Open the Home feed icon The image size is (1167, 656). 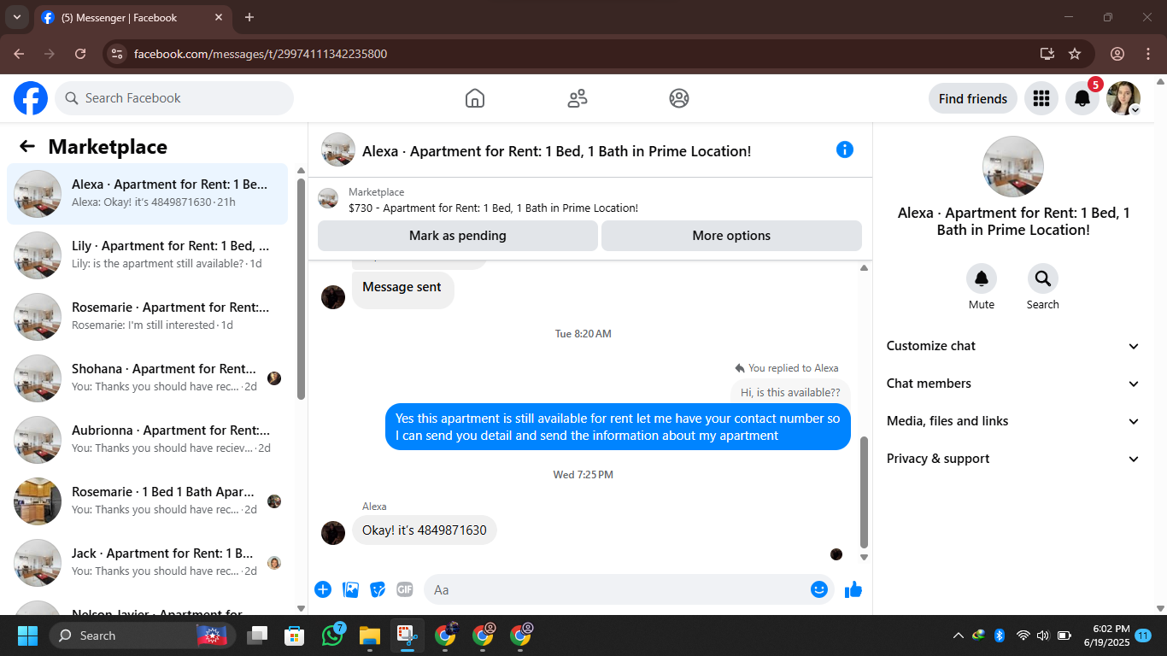coord(475,98)
